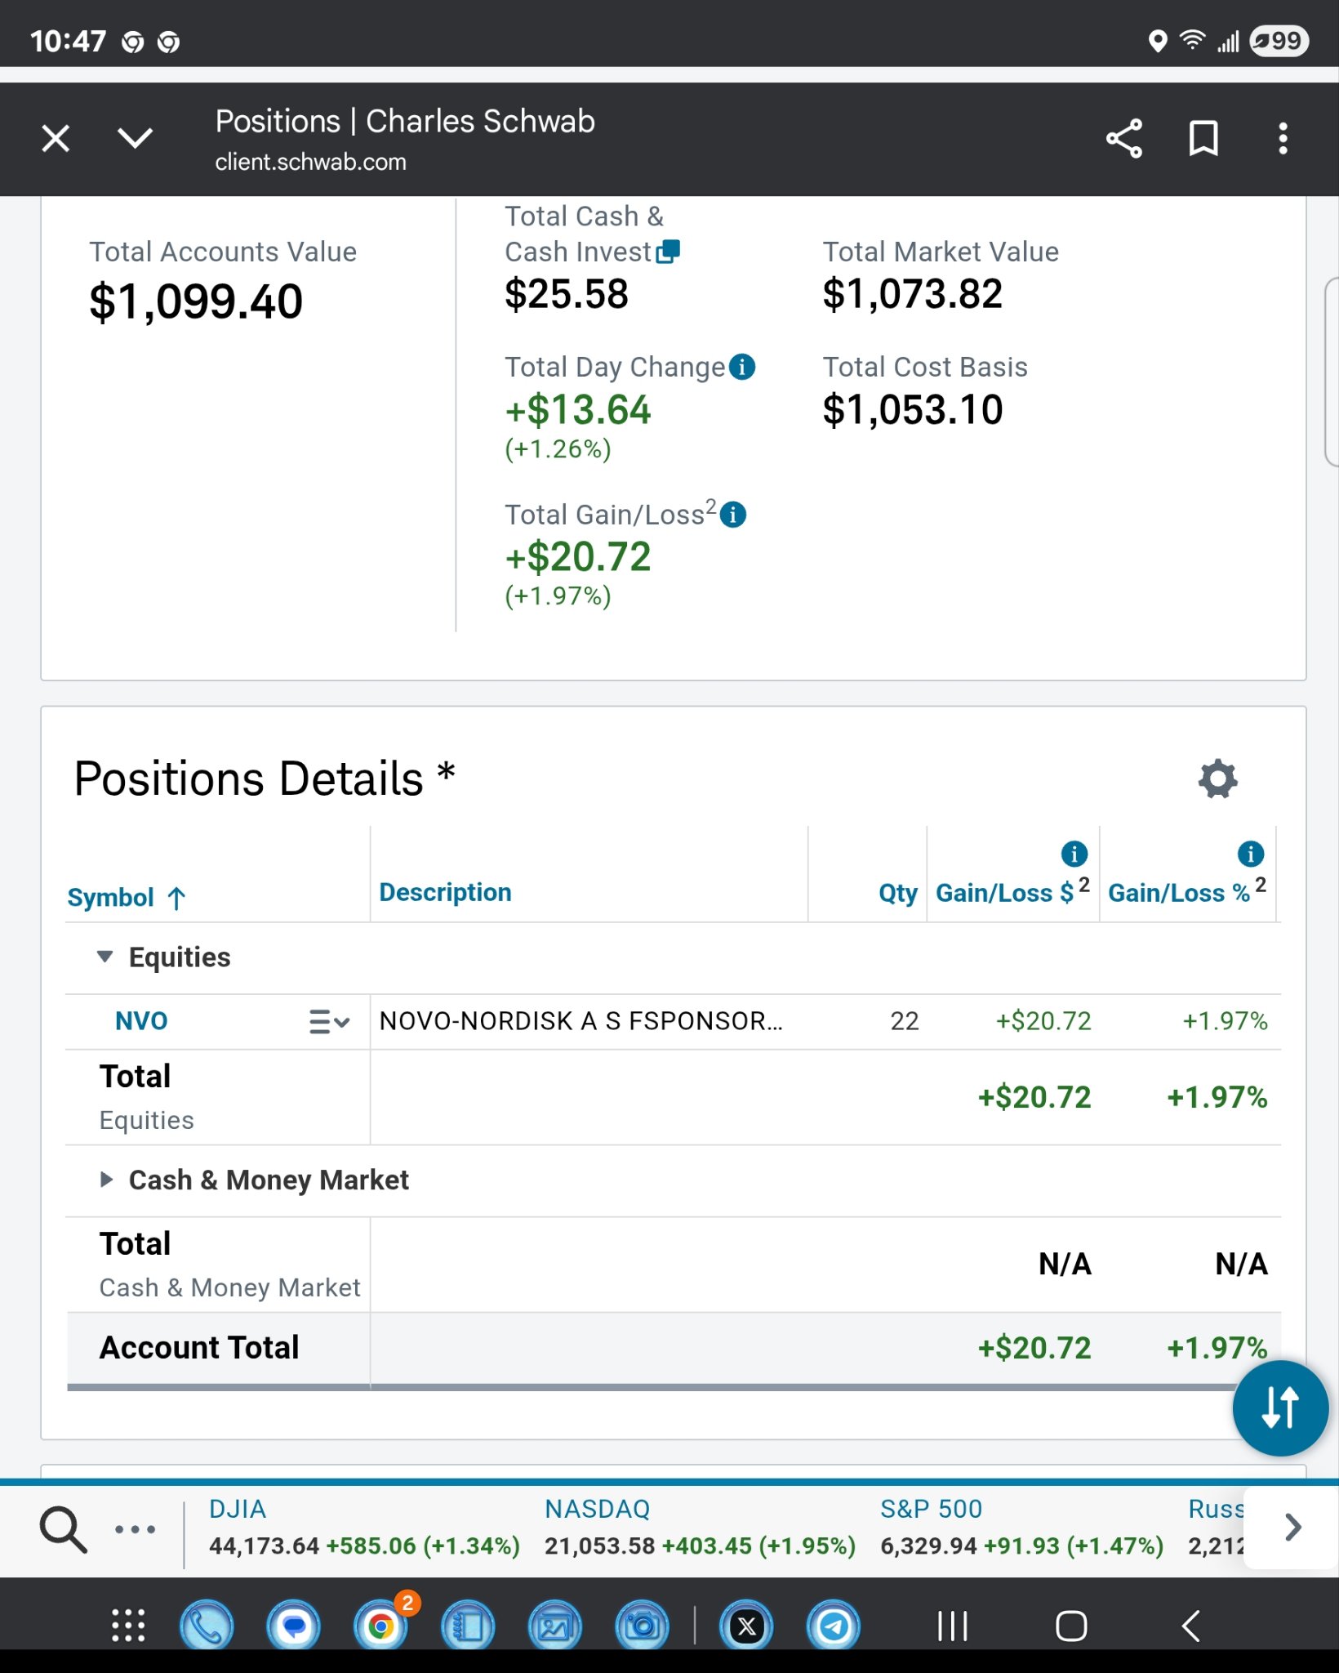Image resolution: width=1339 pixels, height=1673 pixels.
Task: Go to home screen via navigation button
Action: [x=1071, y=1626]
